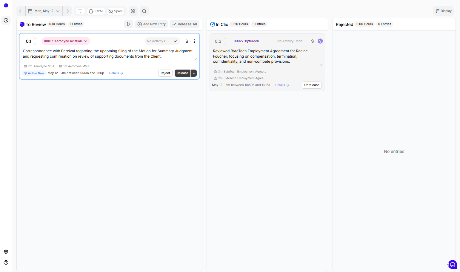Toggle the Spam filter
460x272 pixels.
[116, 11]
